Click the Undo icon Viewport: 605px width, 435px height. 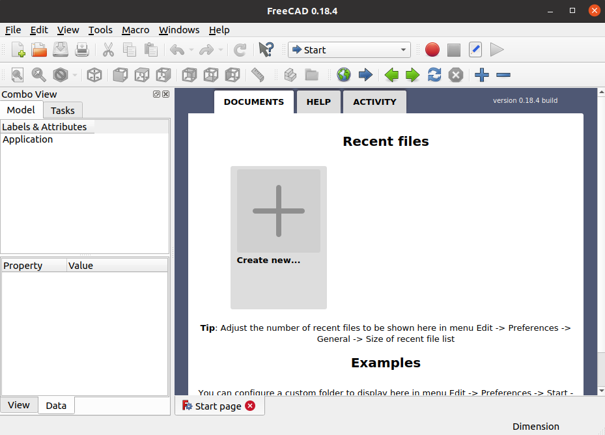176,49
